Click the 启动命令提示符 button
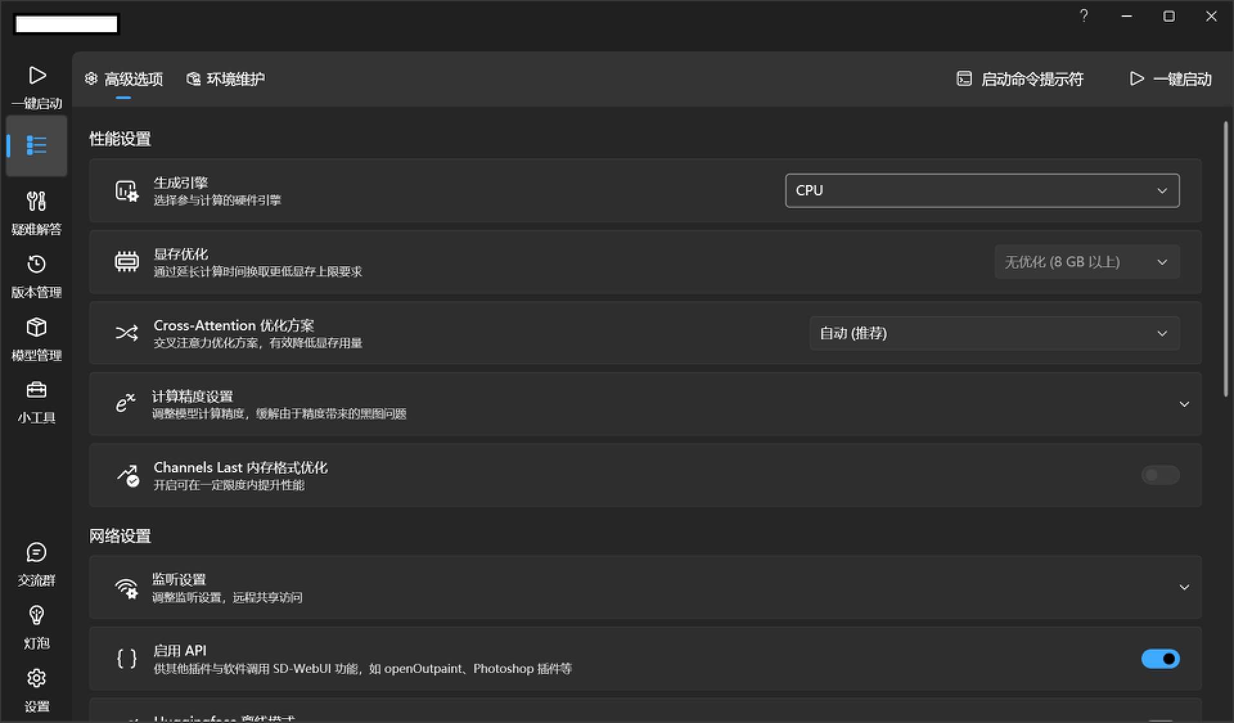 [1020, 79]
